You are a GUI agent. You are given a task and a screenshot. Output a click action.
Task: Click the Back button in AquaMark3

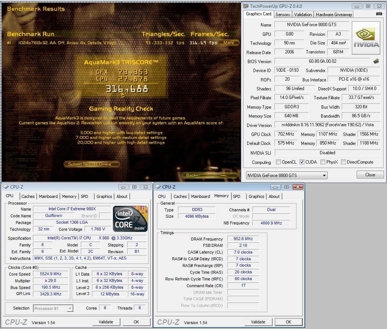pos(210,175)
